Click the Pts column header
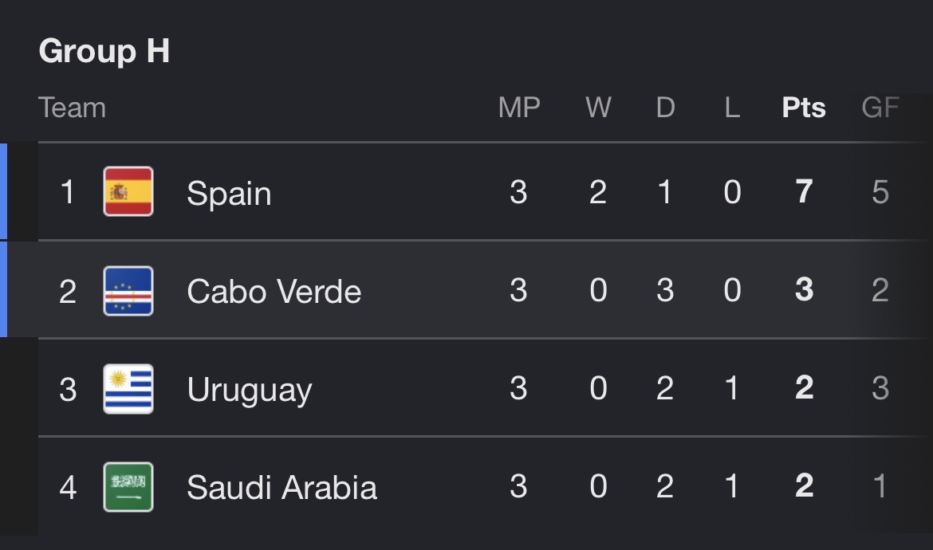The image size is (933, 550). [x=804, y=108]
